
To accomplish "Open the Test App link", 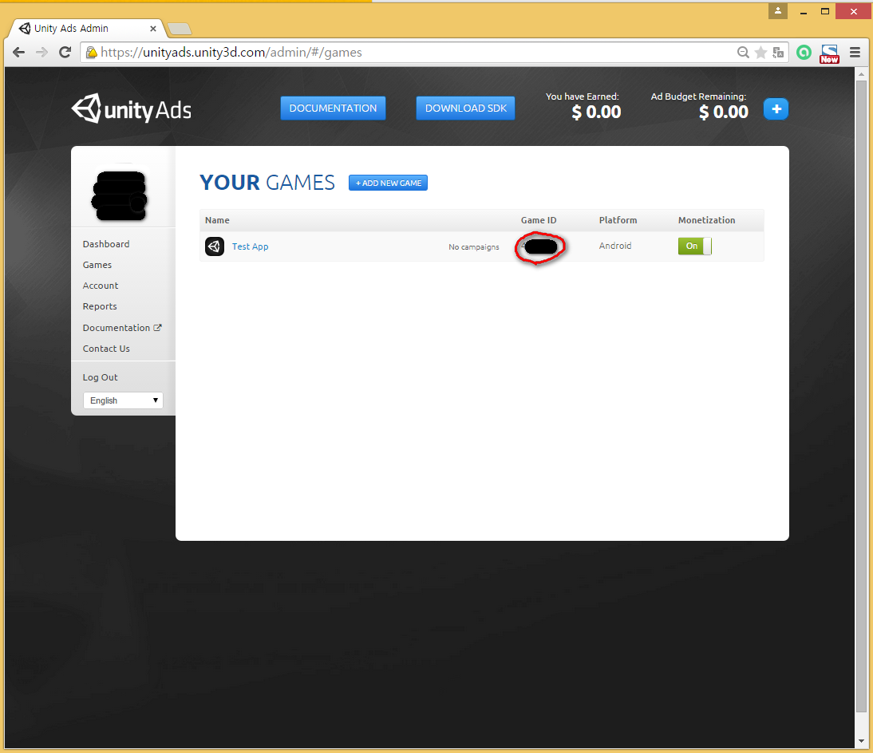I will click(250, 246).
